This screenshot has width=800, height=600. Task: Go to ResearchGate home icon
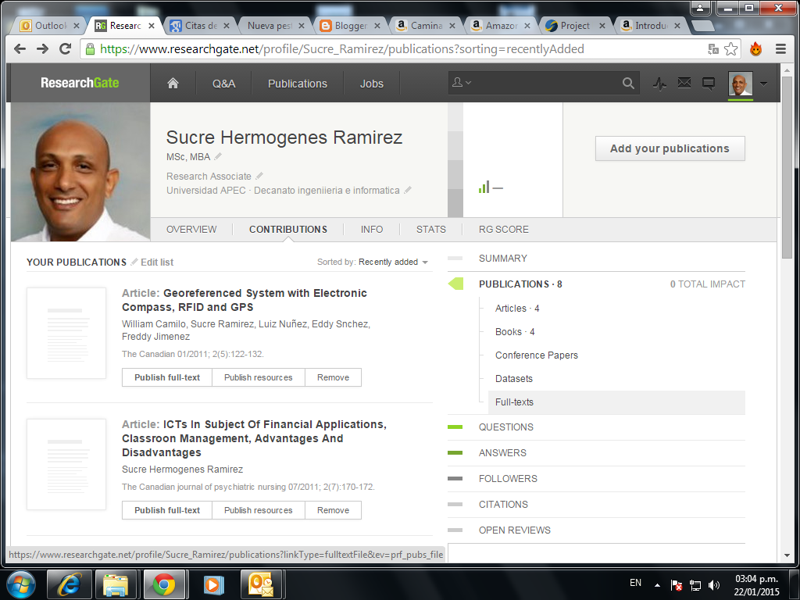(x=173, y=83)
